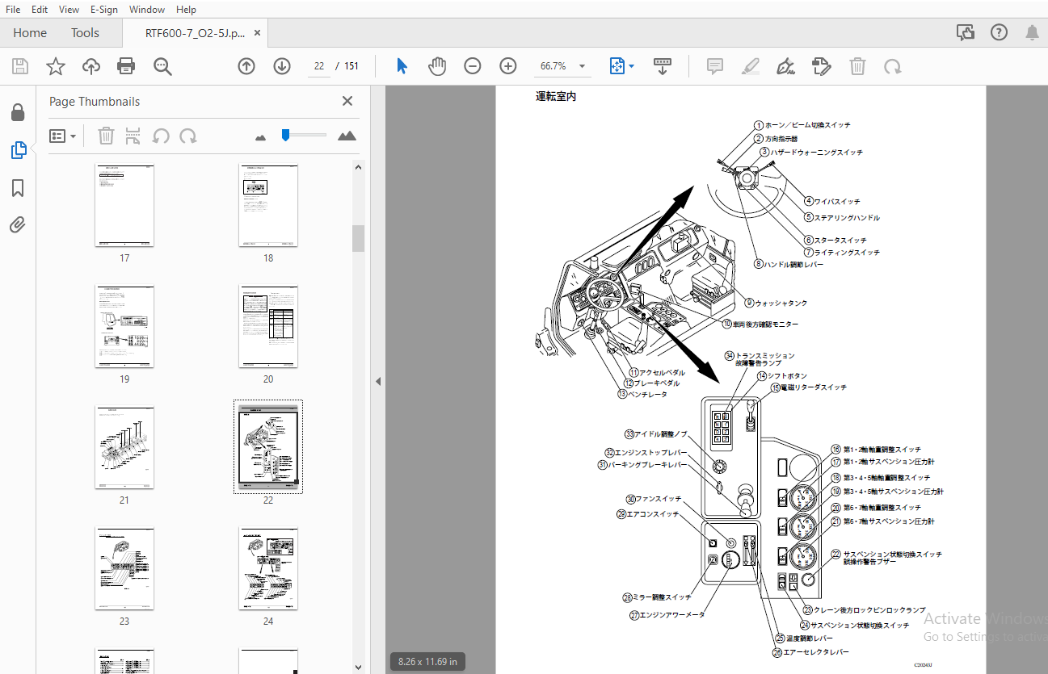The image size is (1048, 674).
Task: Open the E-Sign menu
Action: (103, 9)
